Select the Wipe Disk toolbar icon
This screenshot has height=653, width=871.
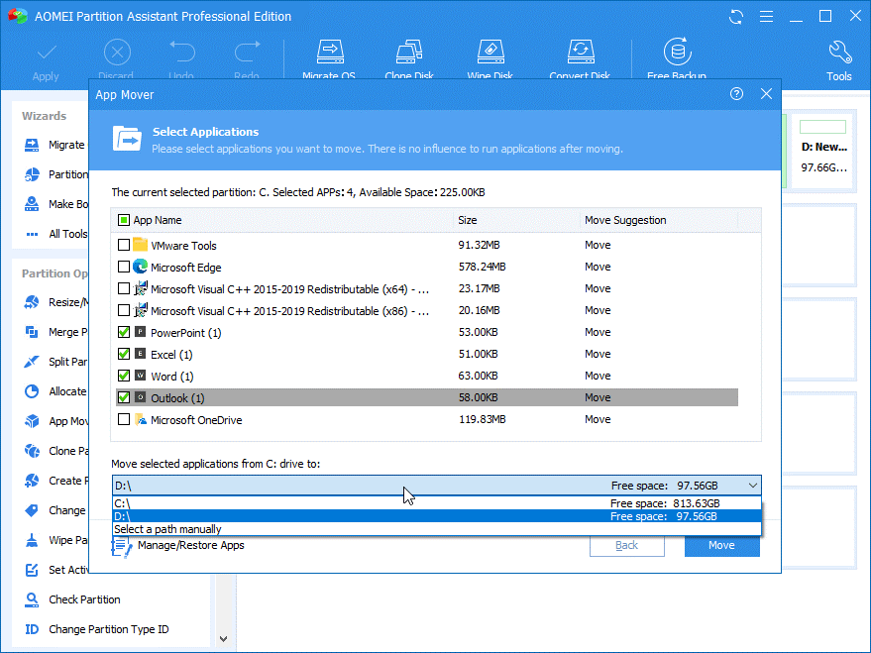(490, 52)
